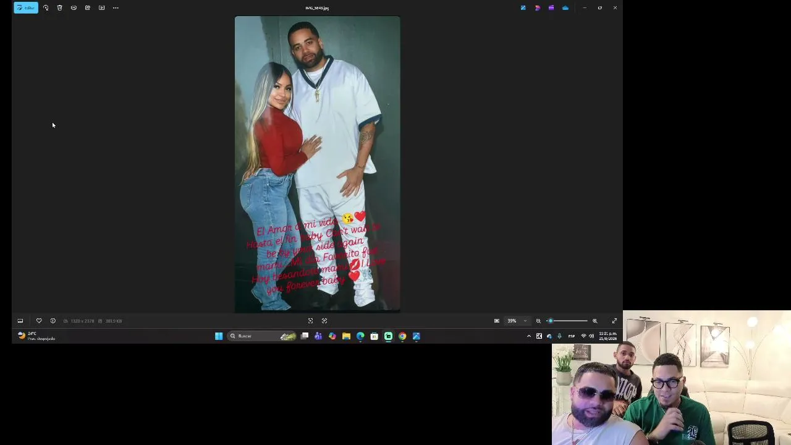791x445 pixels.
Task: Open the weather widget showing 24°C
Action: coord(36,336)
